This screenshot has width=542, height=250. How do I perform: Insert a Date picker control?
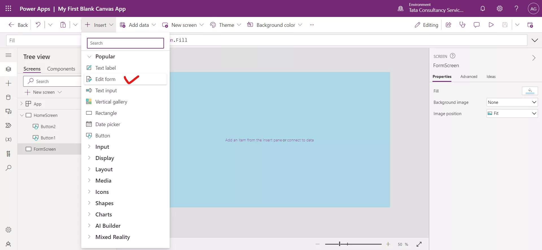click(125, 124)
